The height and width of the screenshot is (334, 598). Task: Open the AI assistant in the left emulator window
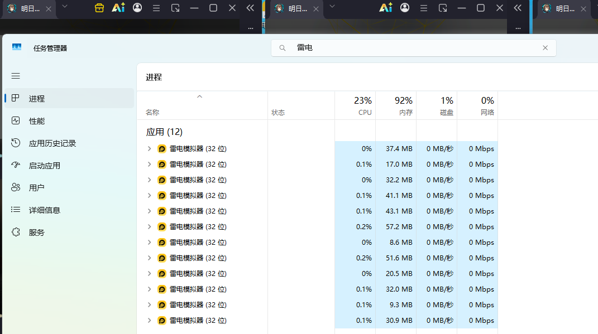[x=118, y=8]
